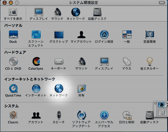Open 言語環境 flag icon
Viewport: 168px width, 132px height.
click(x=150, y=35)
